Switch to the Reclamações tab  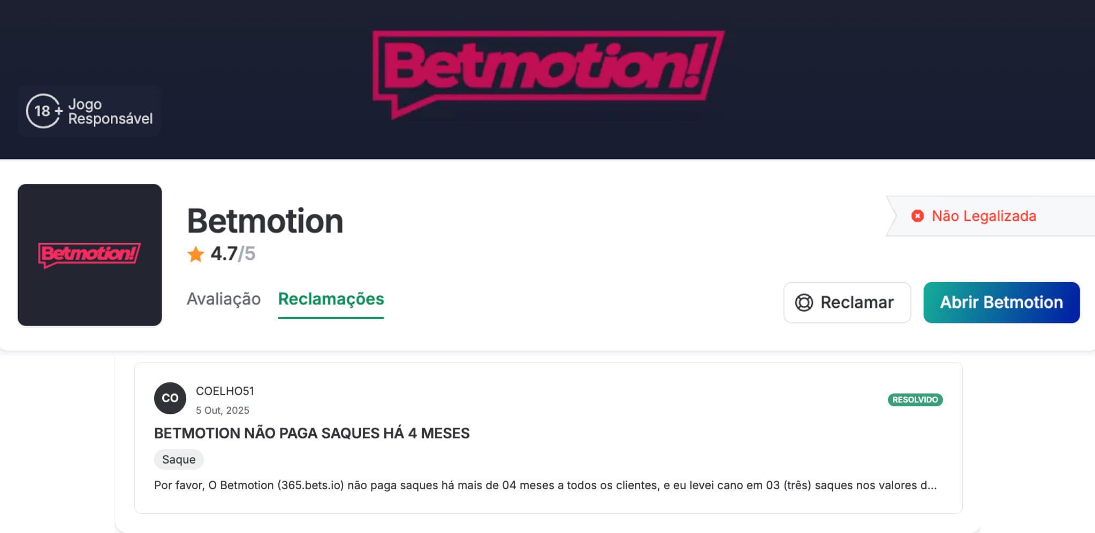(x=331, y=299)
